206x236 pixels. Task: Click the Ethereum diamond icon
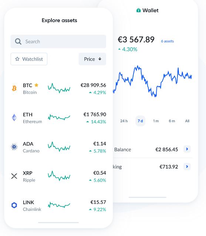coord(14,117)
